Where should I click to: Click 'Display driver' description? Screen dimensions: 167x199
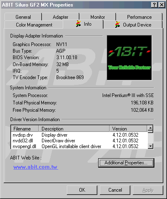tap(55, 135)
